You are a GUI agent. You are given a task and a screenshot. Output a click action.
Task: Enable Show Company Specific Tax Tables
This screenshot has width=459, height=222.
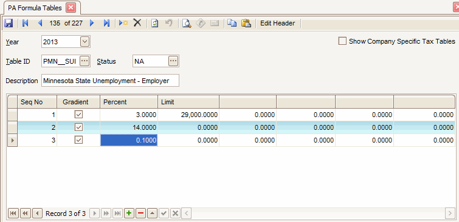pos(342,41)
